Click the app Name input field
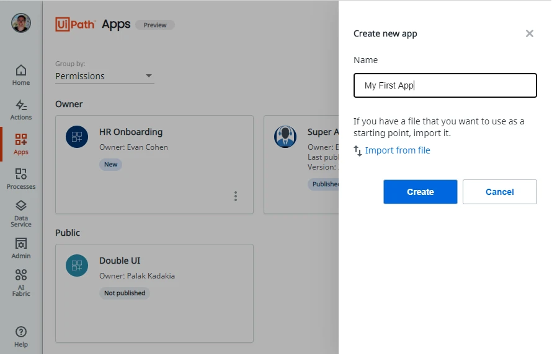The image size is (552, 354). [x=445, y=85]
